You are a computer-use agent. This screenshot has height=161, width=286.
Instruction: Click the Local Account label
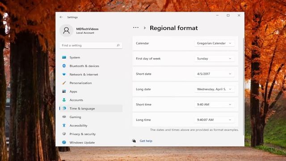[85, 33]
